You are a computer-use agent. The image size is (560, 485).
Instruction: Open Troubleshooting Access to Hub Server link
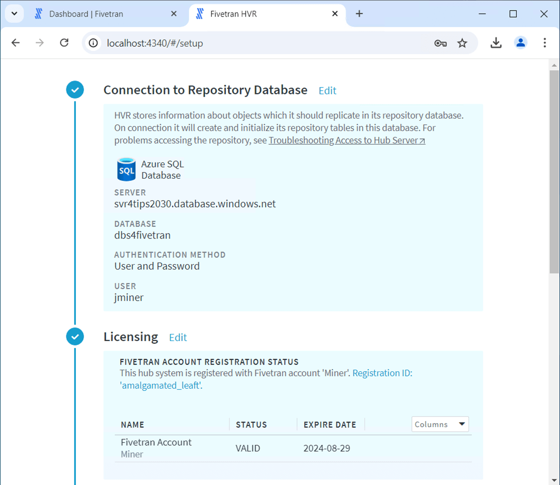(347, 140)
